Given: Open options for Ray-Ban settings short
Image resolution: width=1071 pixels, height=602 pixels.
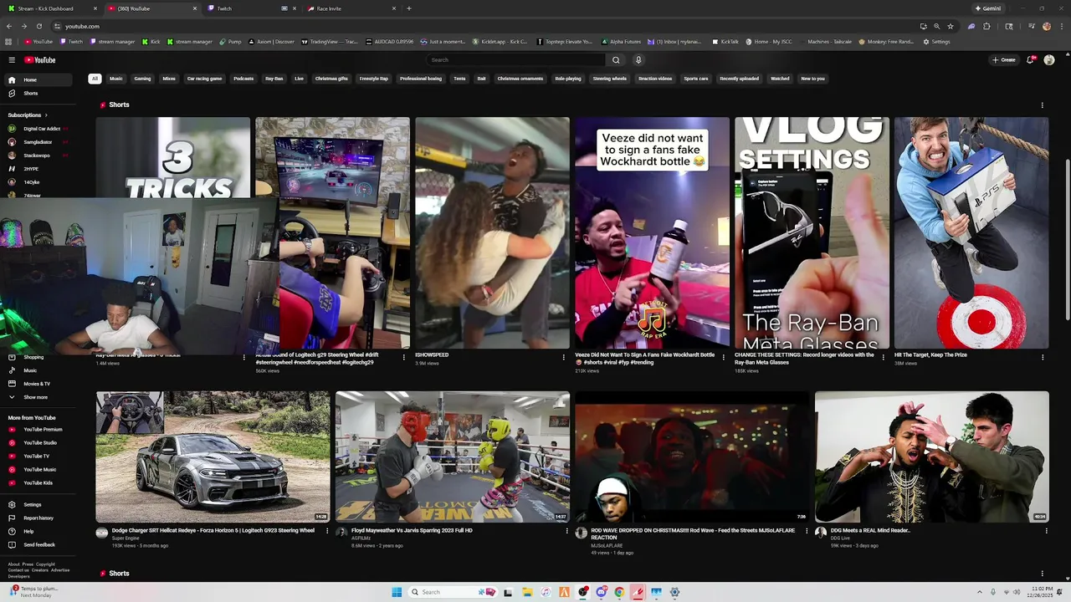Looking at the screenshot, I should (x=883, y=357).
